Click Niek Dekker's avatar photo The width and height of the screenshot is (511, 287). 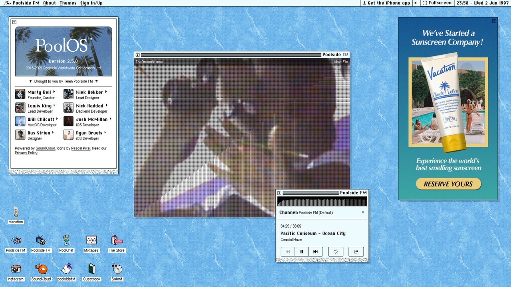click(x=69, y=94)
